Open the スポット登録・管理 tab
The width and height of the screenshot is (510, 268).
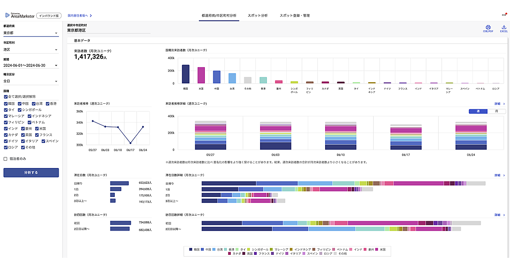coord(295,15)
